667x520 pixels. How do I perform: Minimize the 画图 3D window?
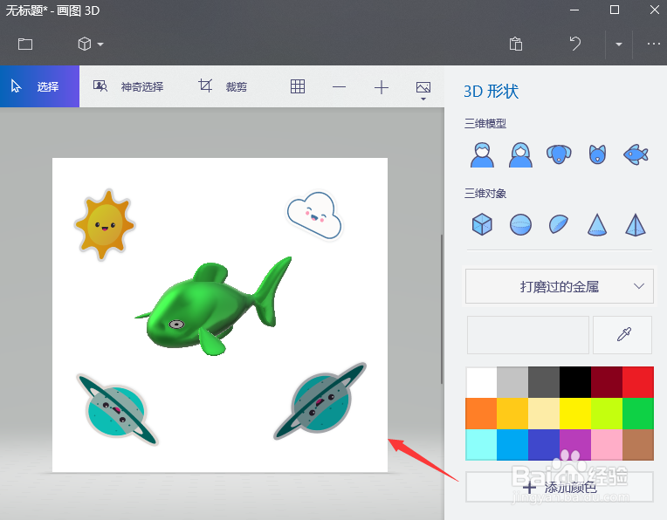[x=574, y=10]
